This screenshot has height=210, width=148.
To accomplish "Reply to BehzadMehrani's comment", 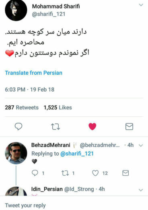I will click(x=35, y=173).
